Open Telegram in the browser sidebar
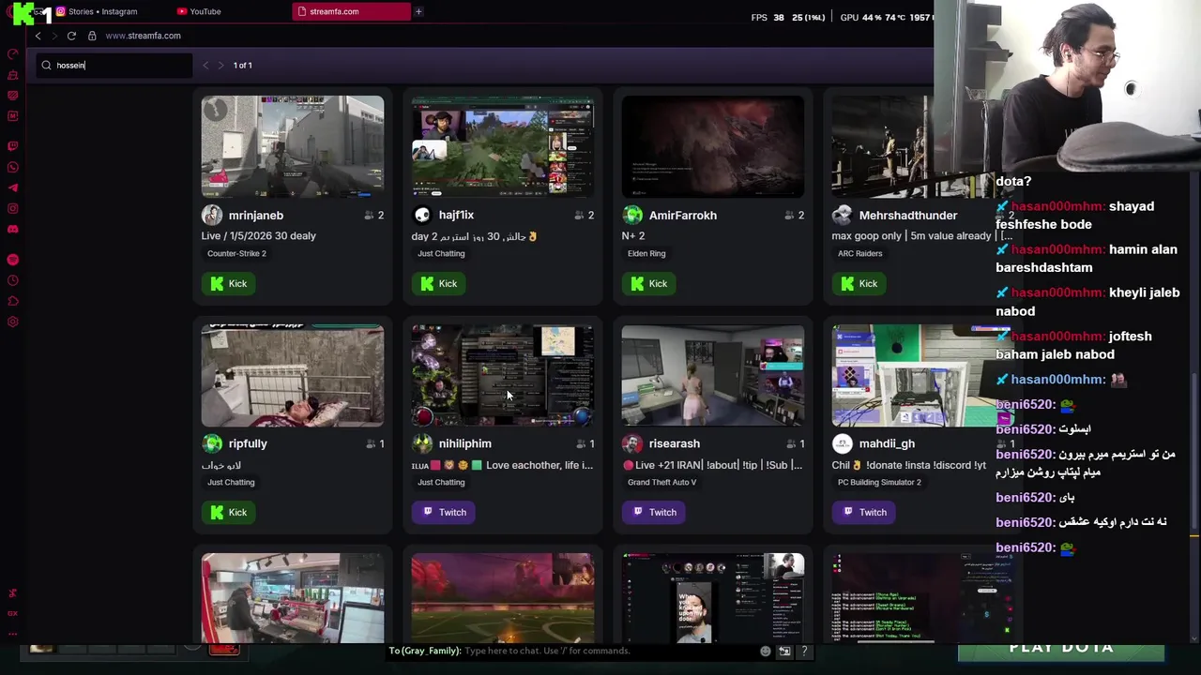 pos(13,187)
